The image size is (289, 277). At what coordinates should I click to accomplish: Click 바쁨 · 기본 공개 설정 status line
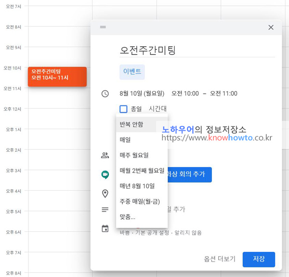click(160, 233)
